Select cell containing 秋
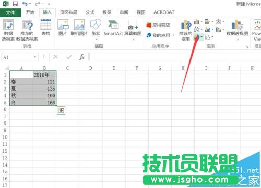 pos(21,96)
